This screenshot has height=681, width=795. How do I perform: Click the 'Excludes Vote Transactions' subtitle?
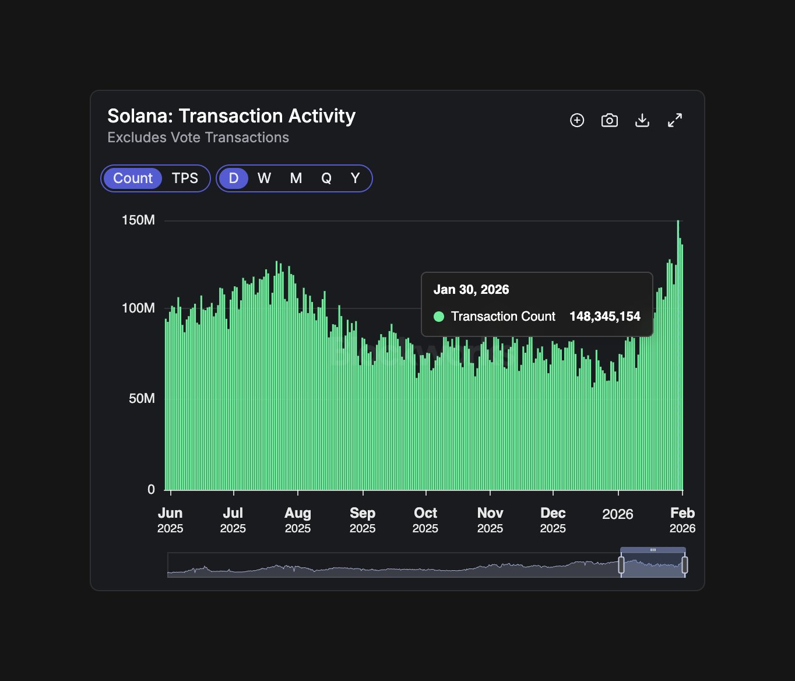coord(198,138)
